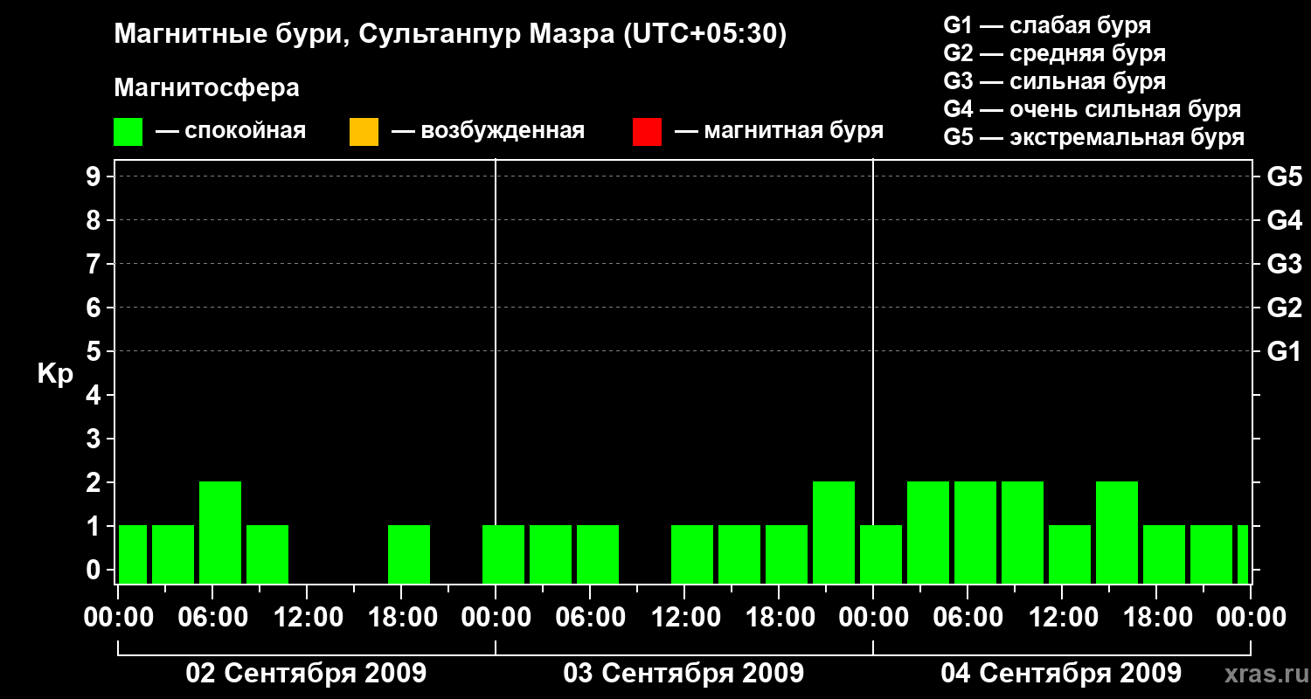Viewport: 1311px width, 699px height.
Task: Click the first bar at 00:00 on 02 September
Action: [133, 554]
